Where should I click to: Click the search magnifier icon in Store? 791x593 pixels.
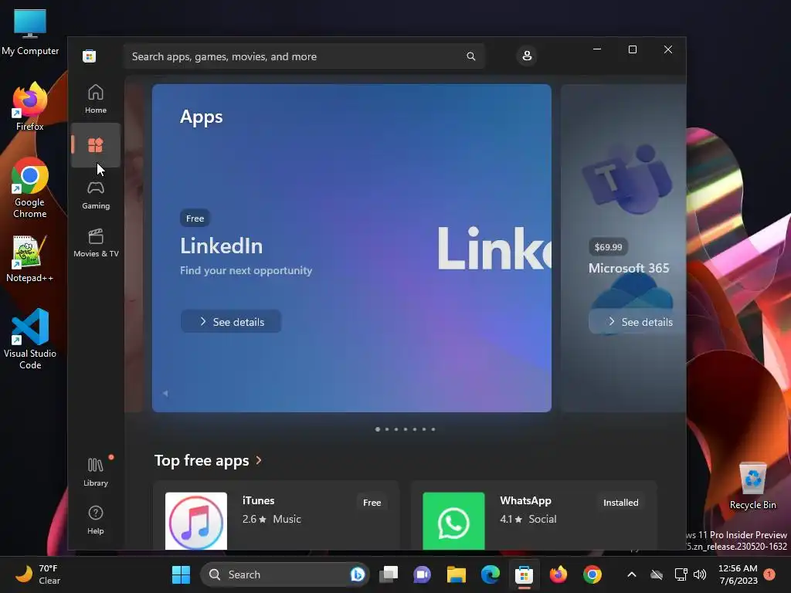(x=470, y=56)
